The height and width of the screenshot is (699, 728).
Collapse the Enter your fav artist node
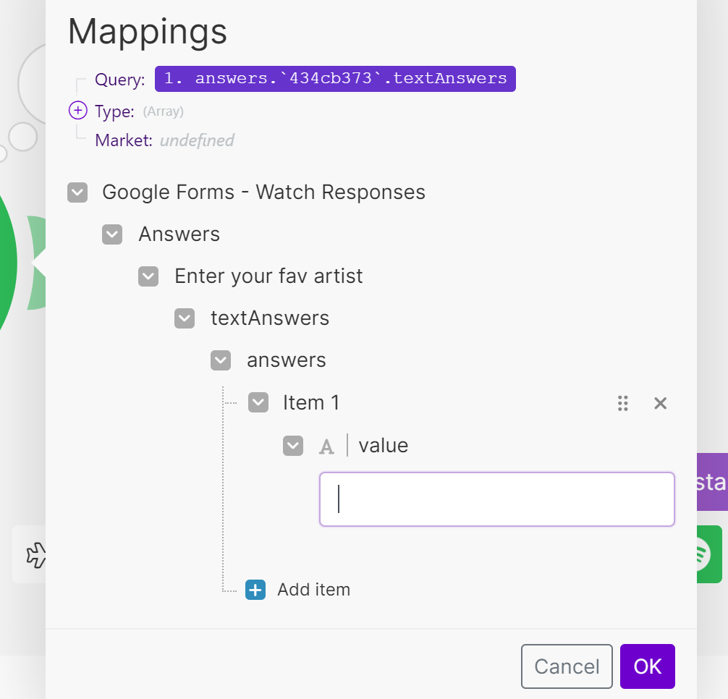tap(148, 276)
